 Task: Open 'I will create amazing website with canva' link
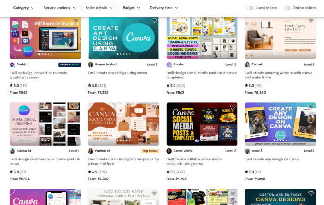(x=278, y=75)
